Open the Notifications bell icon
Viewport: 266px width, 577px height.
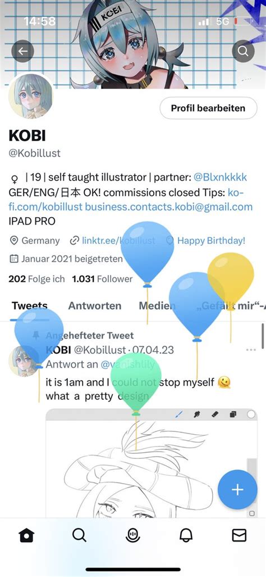point(186,536)
